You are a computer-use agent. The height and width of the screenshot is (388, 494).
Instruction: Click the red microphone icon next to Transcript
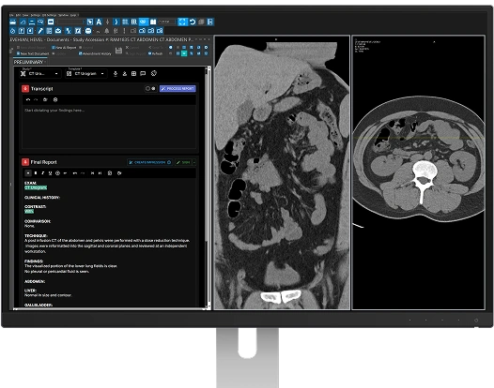(25, 89)
